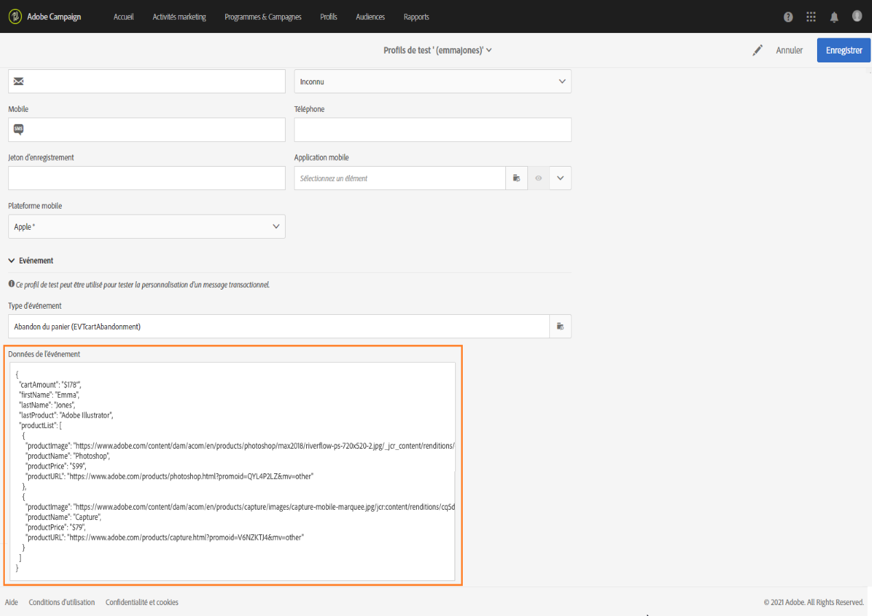Open the Plateforme mobile Apple dropdown
Screen dimensions: 872x616
146,226
